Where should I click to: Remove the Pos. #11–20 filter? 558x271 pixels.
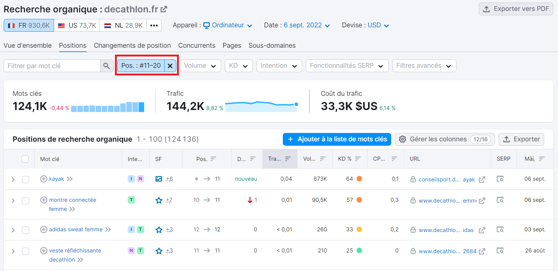pyautogui.click(x=170, y=66)
